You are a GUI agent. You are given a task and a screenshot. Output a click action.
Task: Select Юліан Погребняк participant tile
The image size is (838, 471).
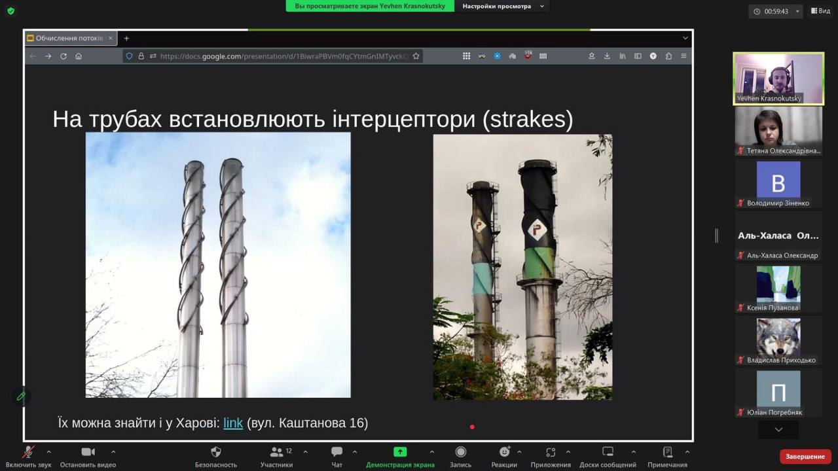pyautogui.click(x=778, y=392)
